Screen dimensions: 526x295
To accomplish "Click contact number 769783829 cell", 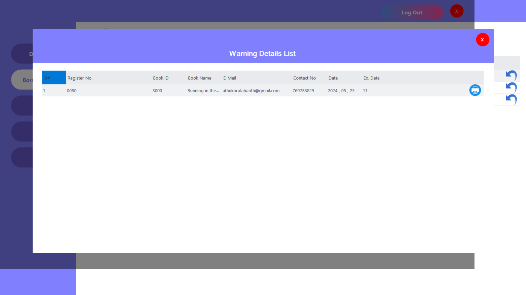I will point(303,91).
